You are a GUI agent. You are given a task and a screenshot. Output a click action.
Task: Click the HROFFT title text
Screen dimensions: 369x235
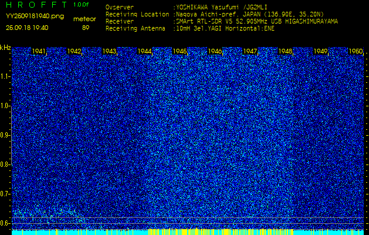tap(36, 5)
